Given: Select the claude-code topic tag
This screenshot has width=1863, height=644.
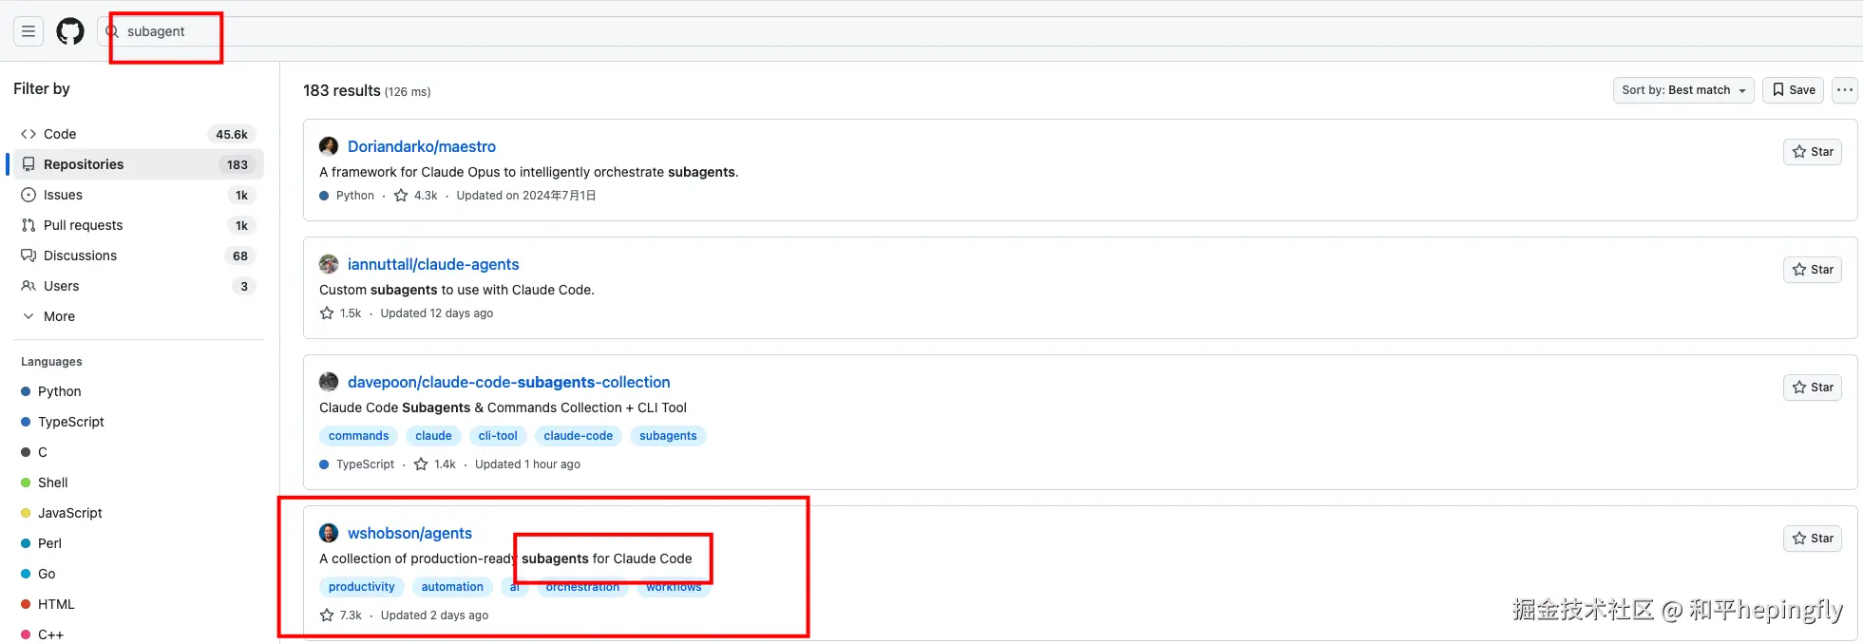Looking at the screenshot, I should point(579,436).
